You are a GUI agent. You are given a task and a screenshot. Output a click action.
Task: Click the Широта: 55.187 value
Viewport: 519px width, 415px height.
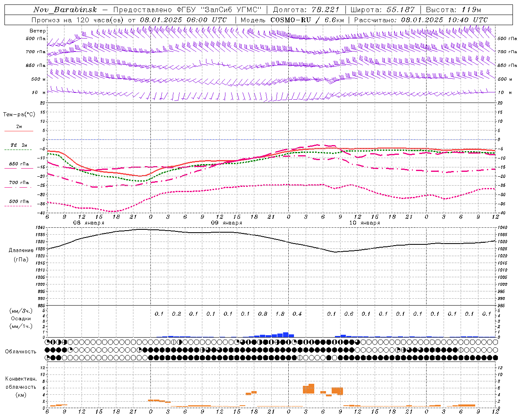[382, 10]
